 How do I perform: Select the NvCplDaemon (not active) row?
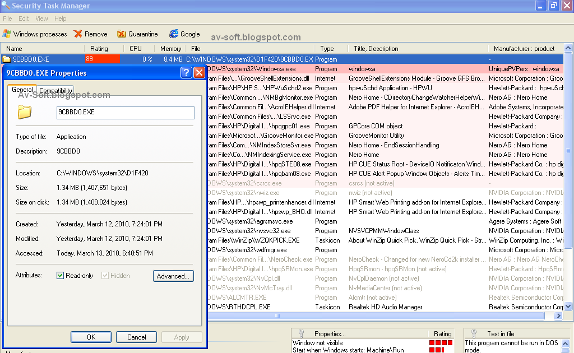(385, 278)
